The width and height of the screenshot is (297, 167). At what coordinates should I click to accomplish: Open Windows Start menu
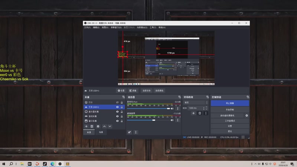4,164
